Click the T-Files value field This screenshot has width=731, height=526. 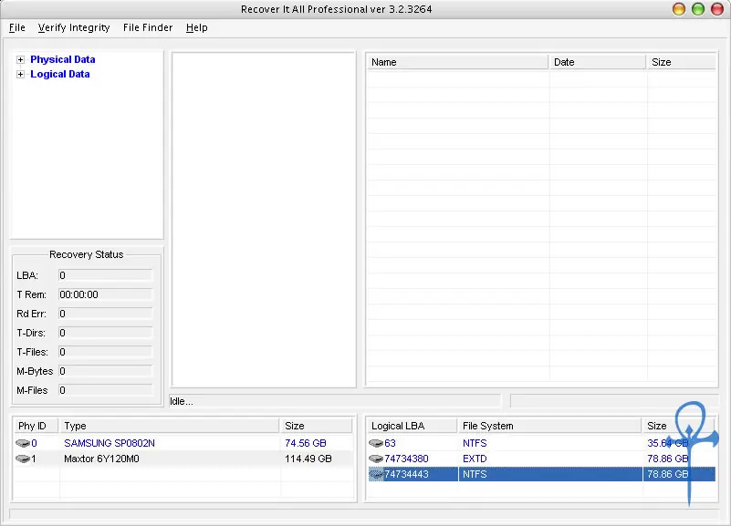click(105, 352)
